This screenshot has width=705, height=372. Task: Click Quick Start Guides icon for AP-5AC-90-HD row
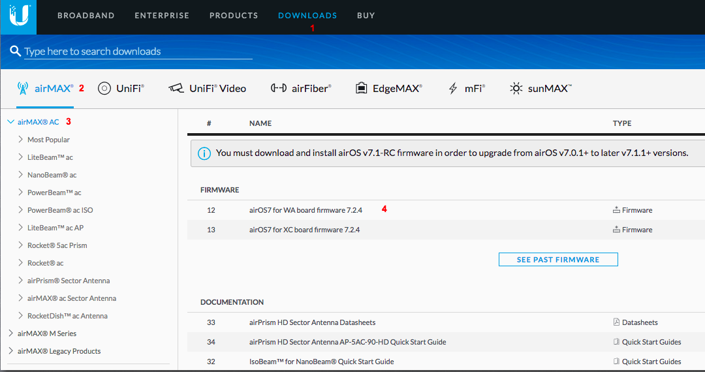tap(616, 342)
